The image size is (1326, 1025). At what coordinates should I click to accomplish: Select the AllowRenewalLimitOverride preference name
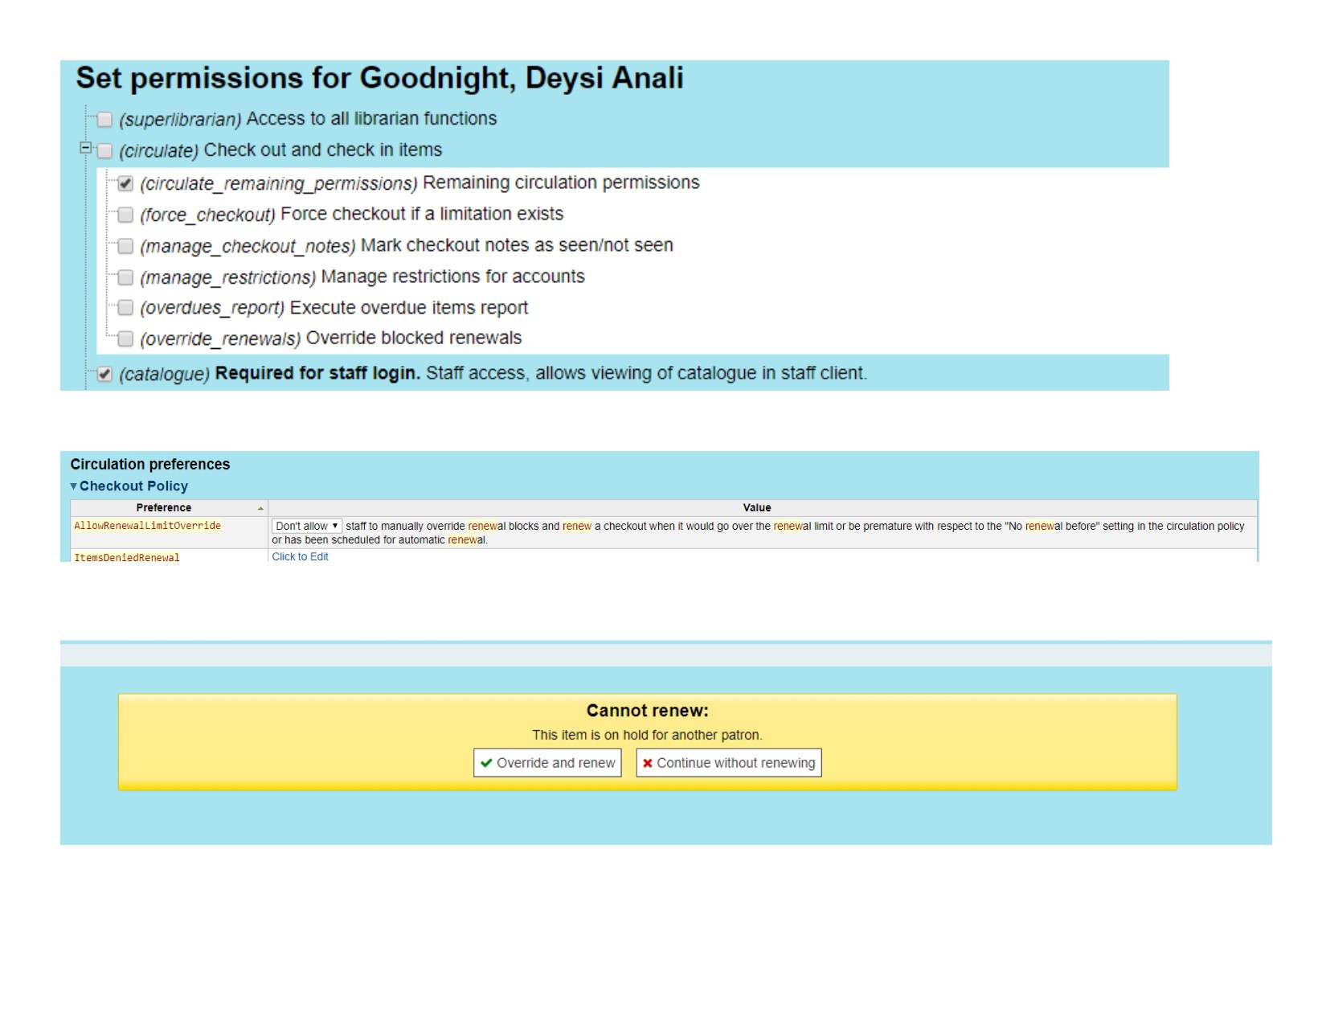click(147, 526)
